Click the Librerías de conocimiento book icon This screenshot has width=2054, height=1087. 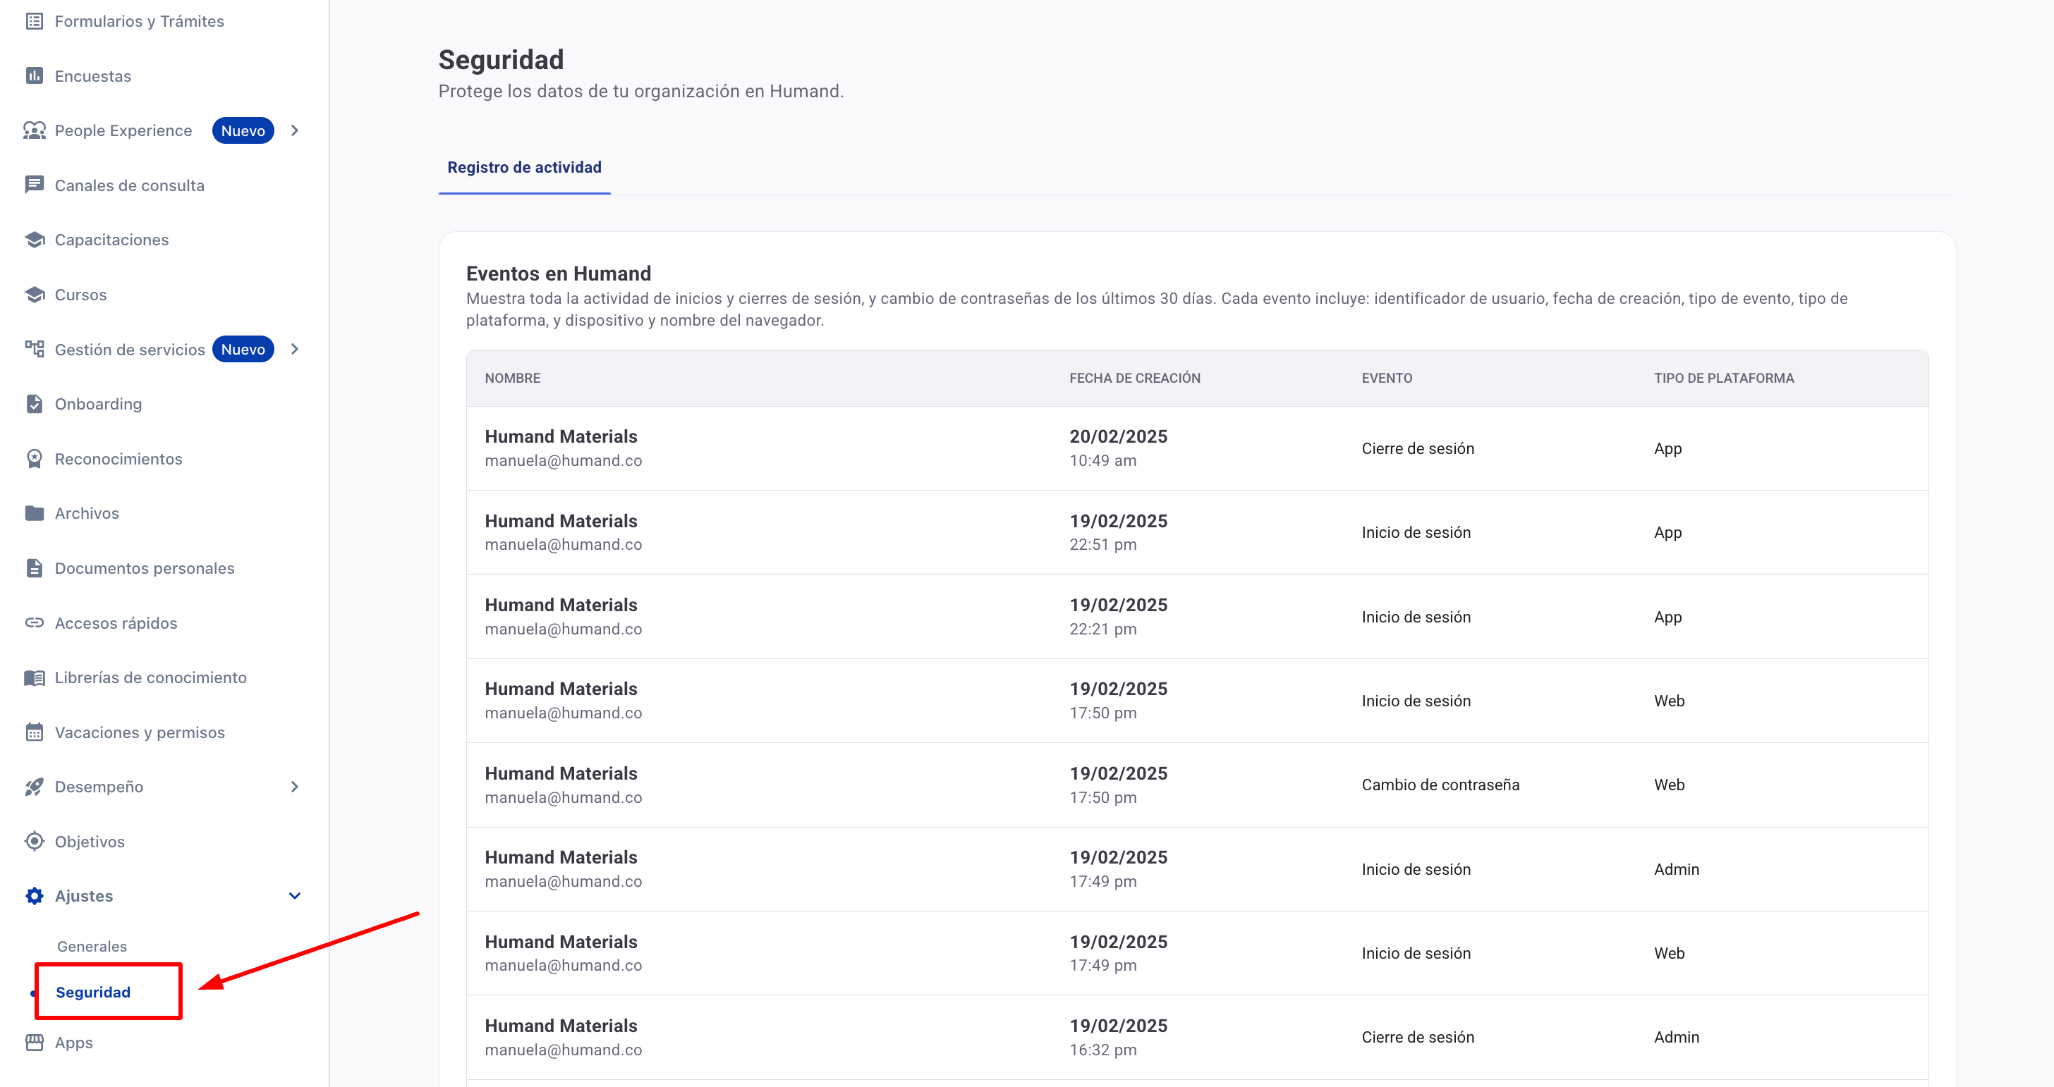coord(35,677)
